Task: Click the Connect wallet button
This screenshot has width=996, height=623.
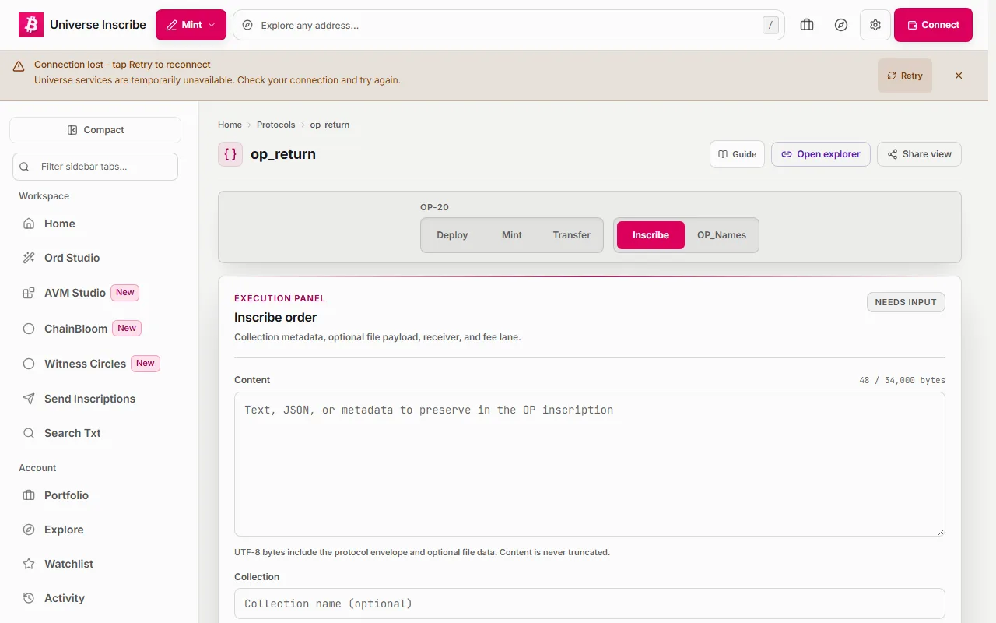Action: click(x=933, y=25)
